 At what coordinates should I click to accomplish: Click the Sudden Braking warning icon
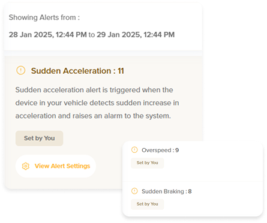click(134, 191)
